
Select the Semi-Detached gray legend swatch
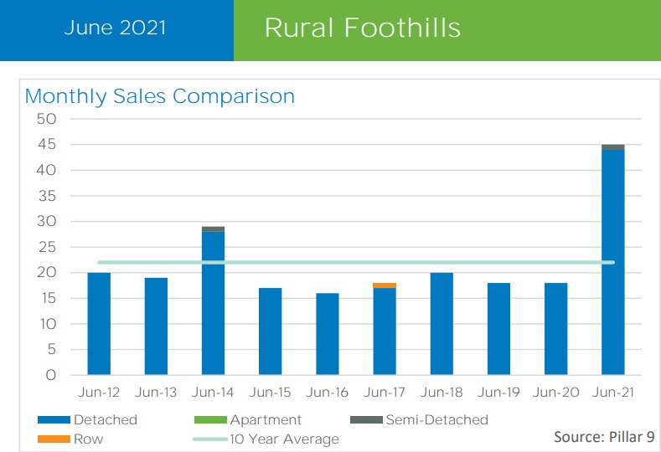click(365, 420)
